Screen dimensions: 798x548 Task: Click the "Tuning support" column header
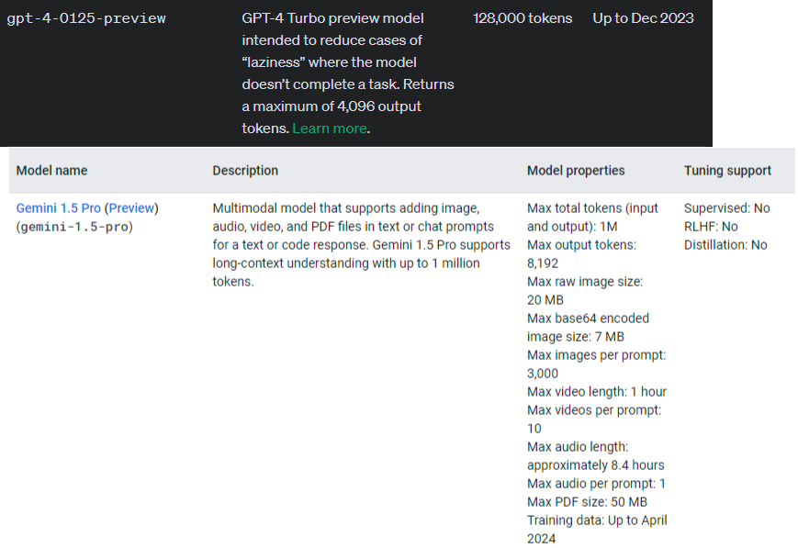click(728, 171)
